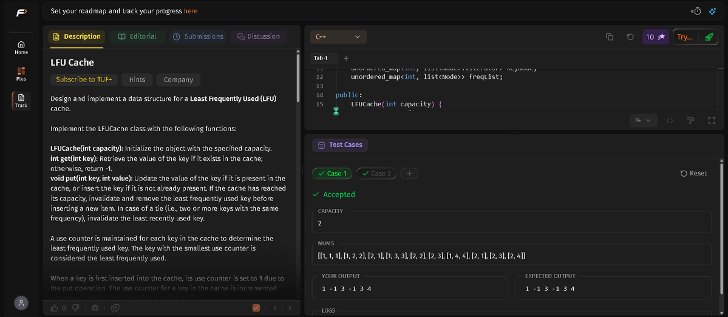The height and width of the screenshot is (317, 728).
Task: Copy the code with the copy icon
Action: [x=610, y=37]
